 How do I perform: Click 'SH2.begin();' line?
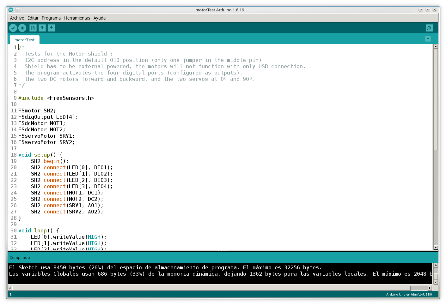coord(50,161)
